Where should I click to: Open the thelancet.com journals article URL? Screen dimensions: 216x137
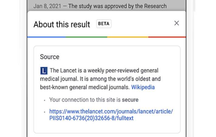(111, 115)
